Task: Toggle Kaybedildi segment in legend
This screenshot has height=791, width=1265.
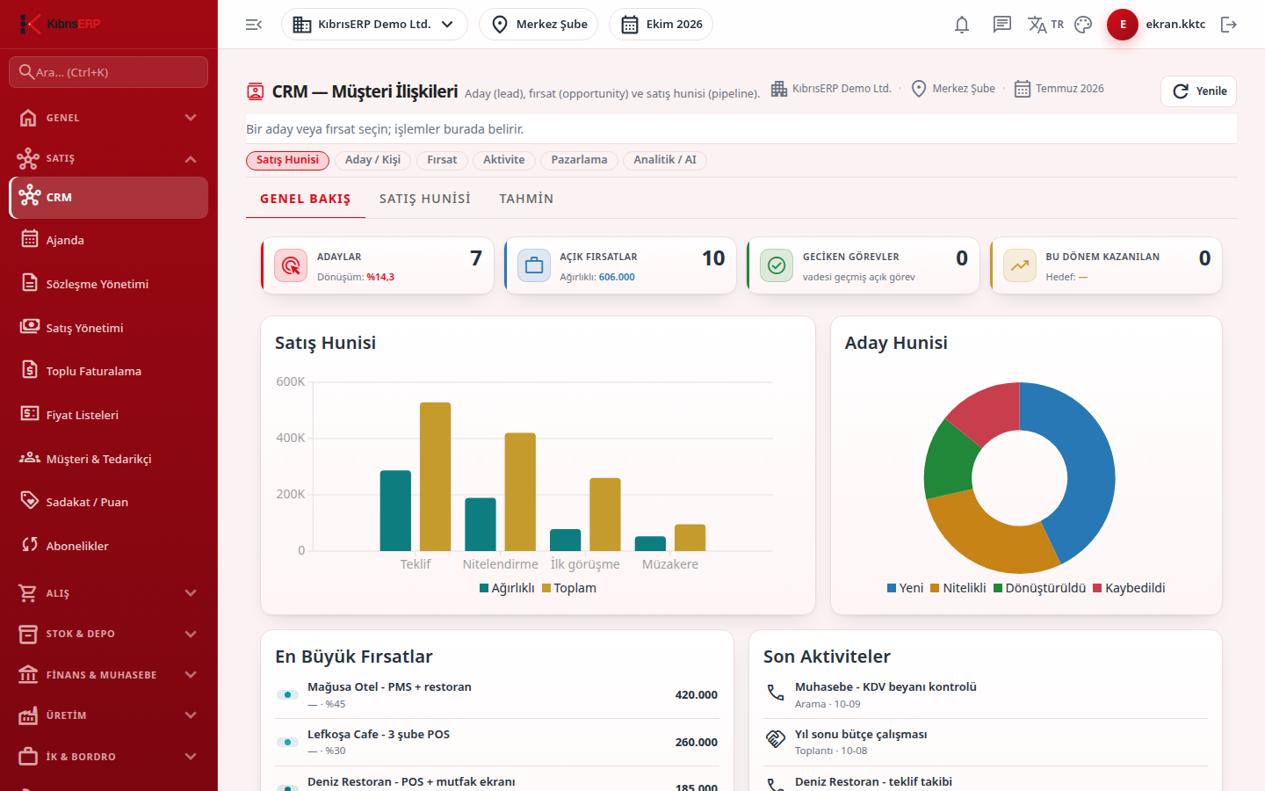Action: point(1129,588)
